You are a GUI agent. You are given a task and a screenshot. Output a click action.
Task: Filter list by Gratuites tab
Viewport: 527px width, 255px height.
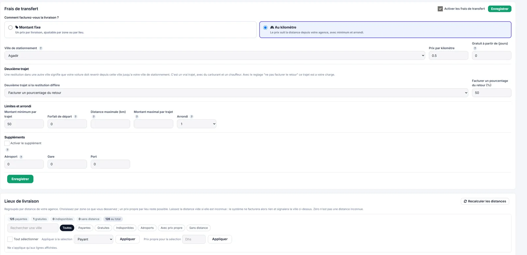coord(103,228)
